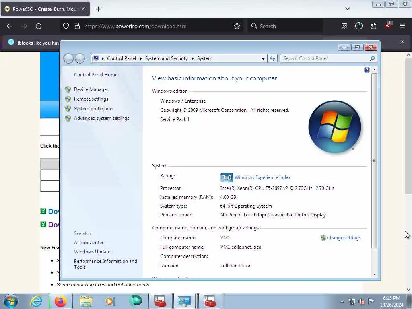
Task: Click System breadcrumb segment
Action: [x=204, y=58]
